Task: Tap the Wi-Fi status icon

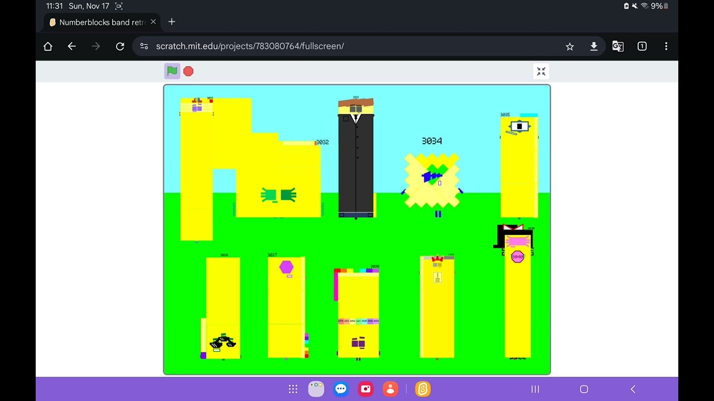Action: coord(644,6)
